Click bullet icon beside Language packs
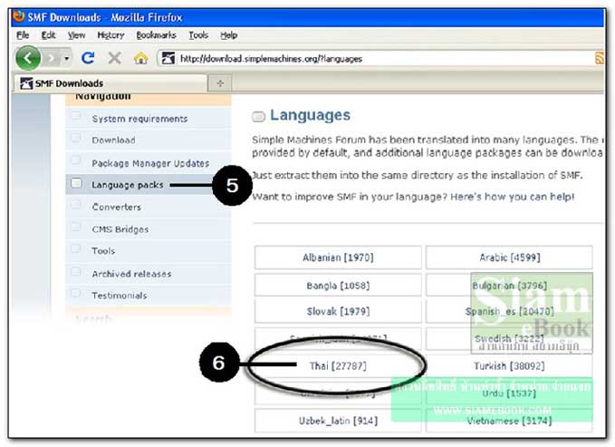This screenshot has width=615, height=447. point(76,183)
